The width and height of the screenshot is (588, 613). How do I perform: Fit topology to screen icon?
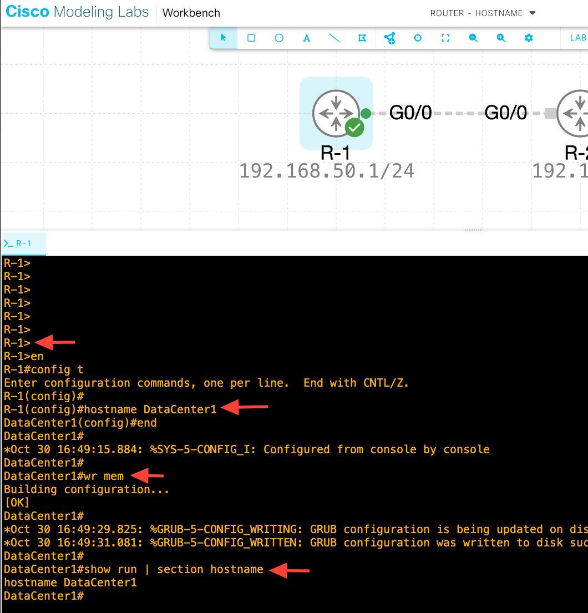(x=445, y=38)
